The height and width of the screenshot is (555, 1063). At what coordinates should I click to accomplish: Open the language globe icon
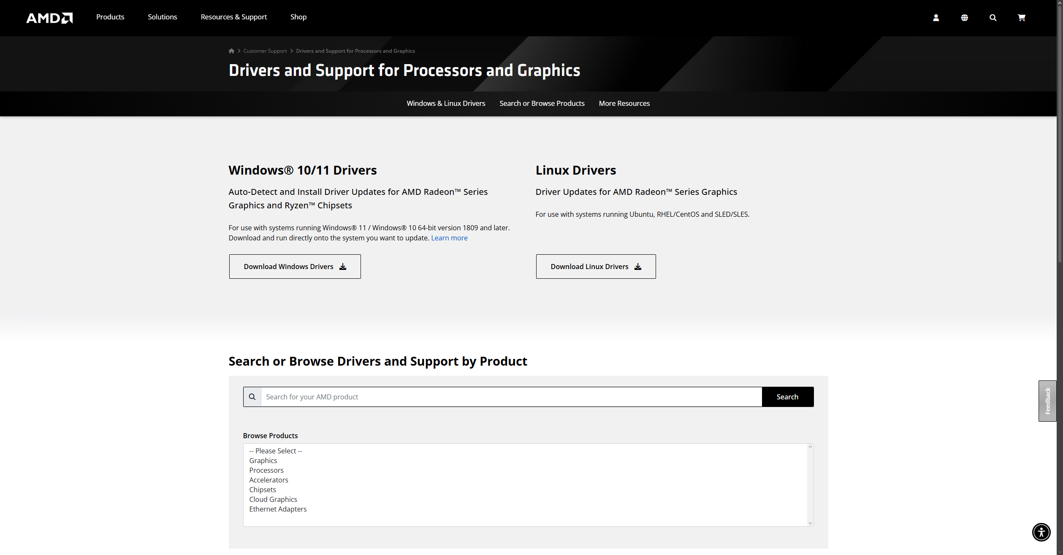(x=964, y=18)
